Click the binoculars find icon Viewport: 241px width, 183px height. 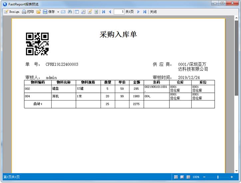70,12
